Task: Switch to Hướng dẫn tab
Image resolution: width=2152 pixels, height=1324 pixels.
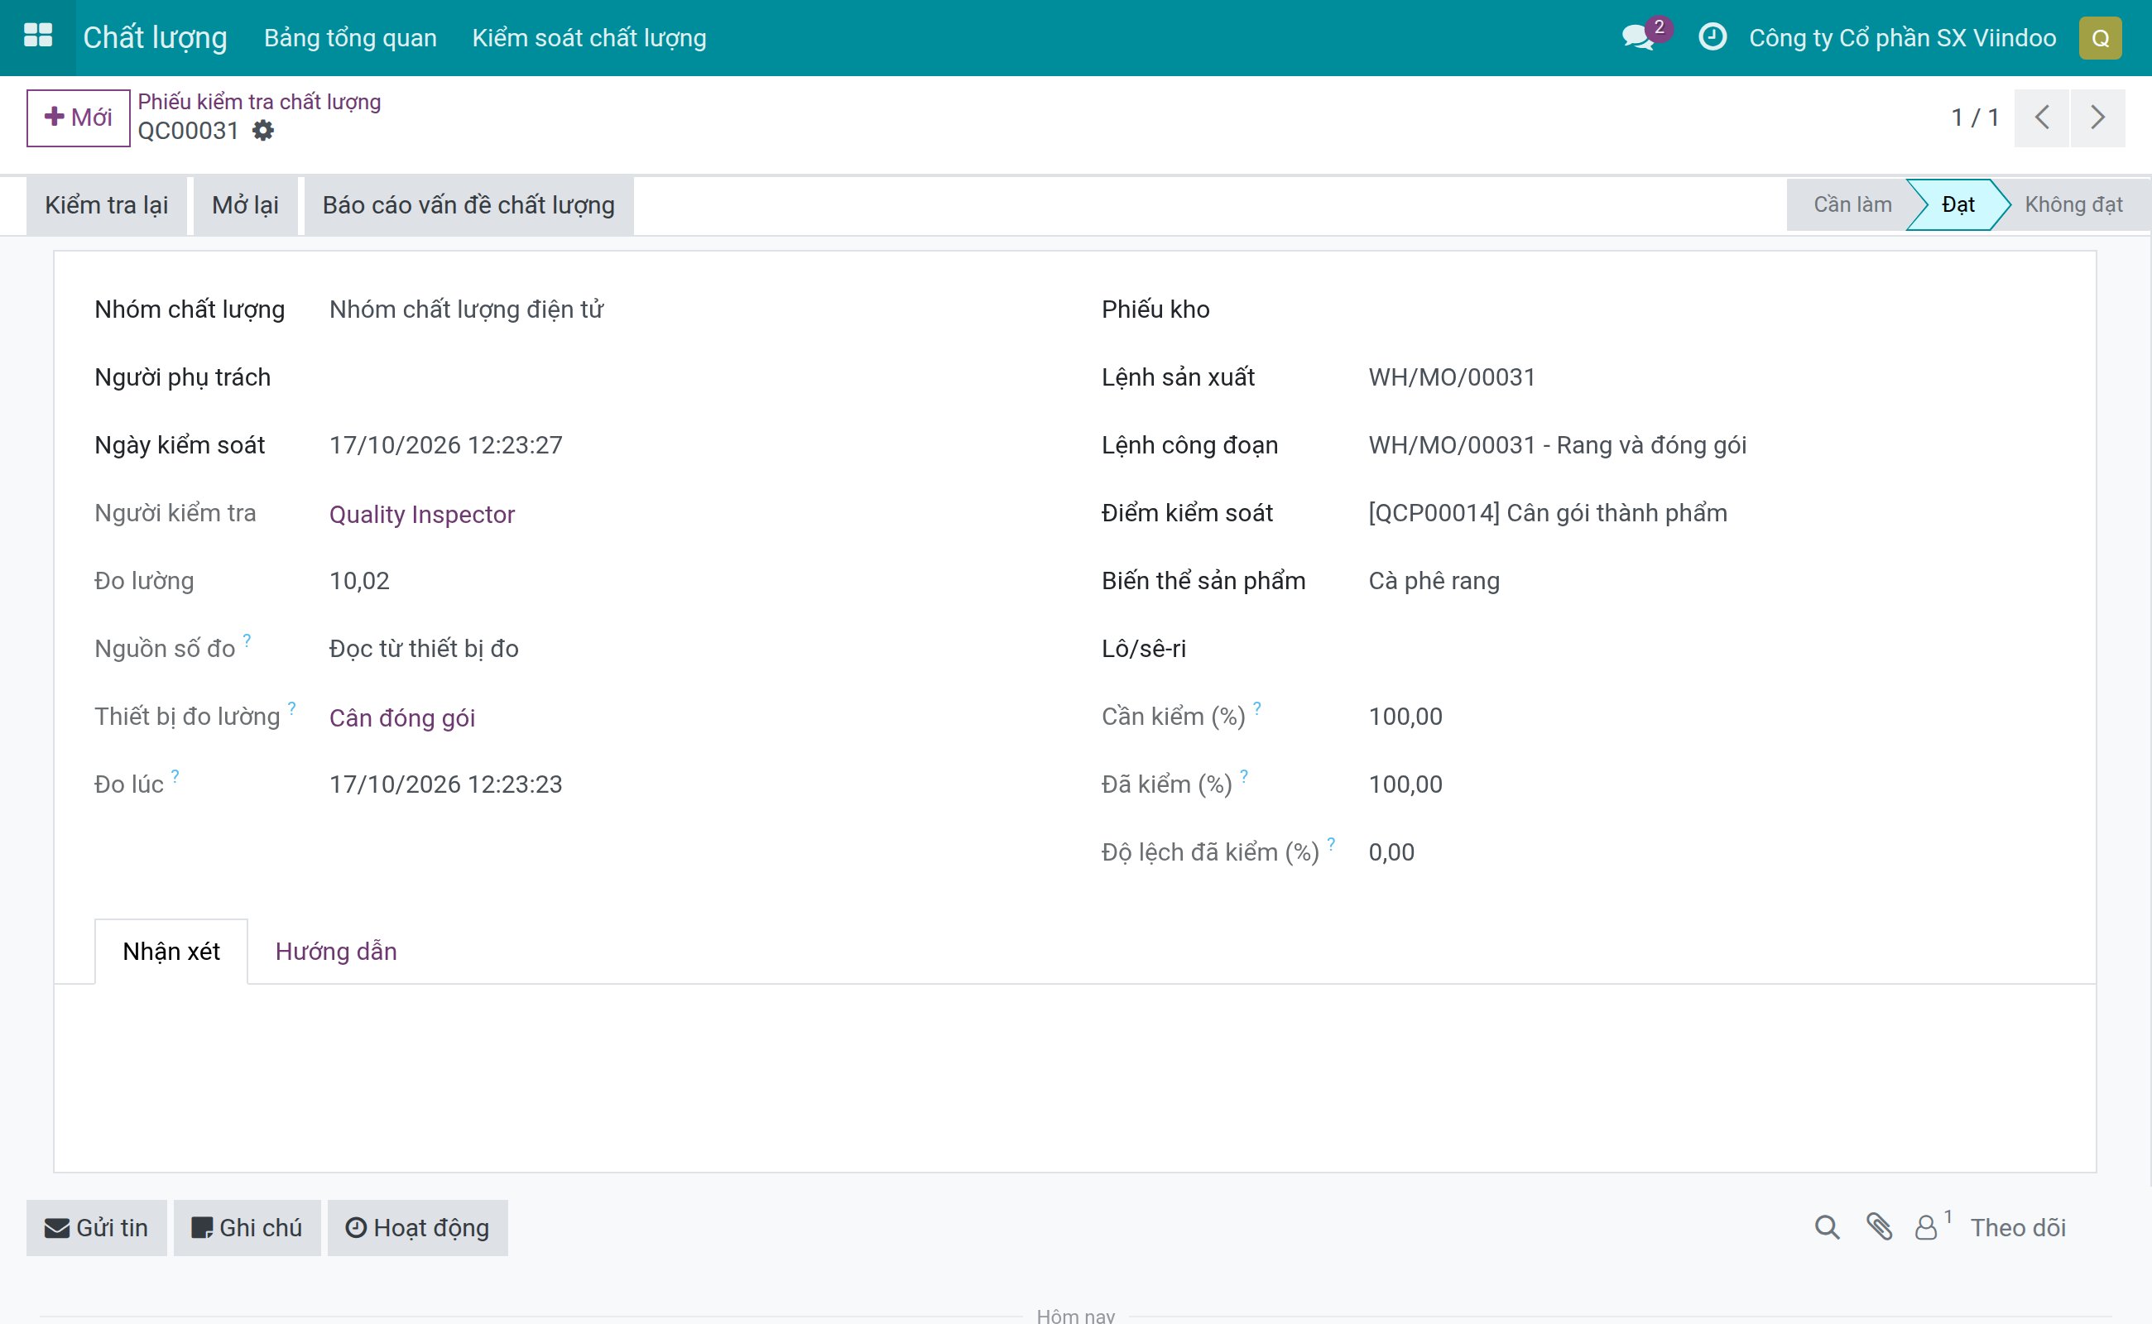Action: point(335,951)
